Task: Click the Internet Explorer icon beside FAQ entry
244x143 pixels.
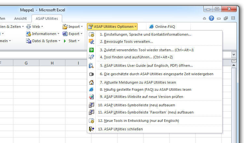Action: (91, 89)
